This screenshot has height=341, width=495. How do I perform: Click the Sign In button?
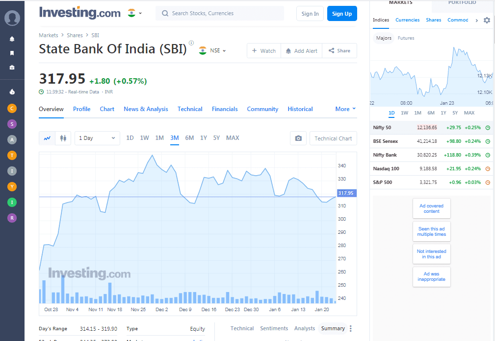pyautogui.click(x=310, y=14)
